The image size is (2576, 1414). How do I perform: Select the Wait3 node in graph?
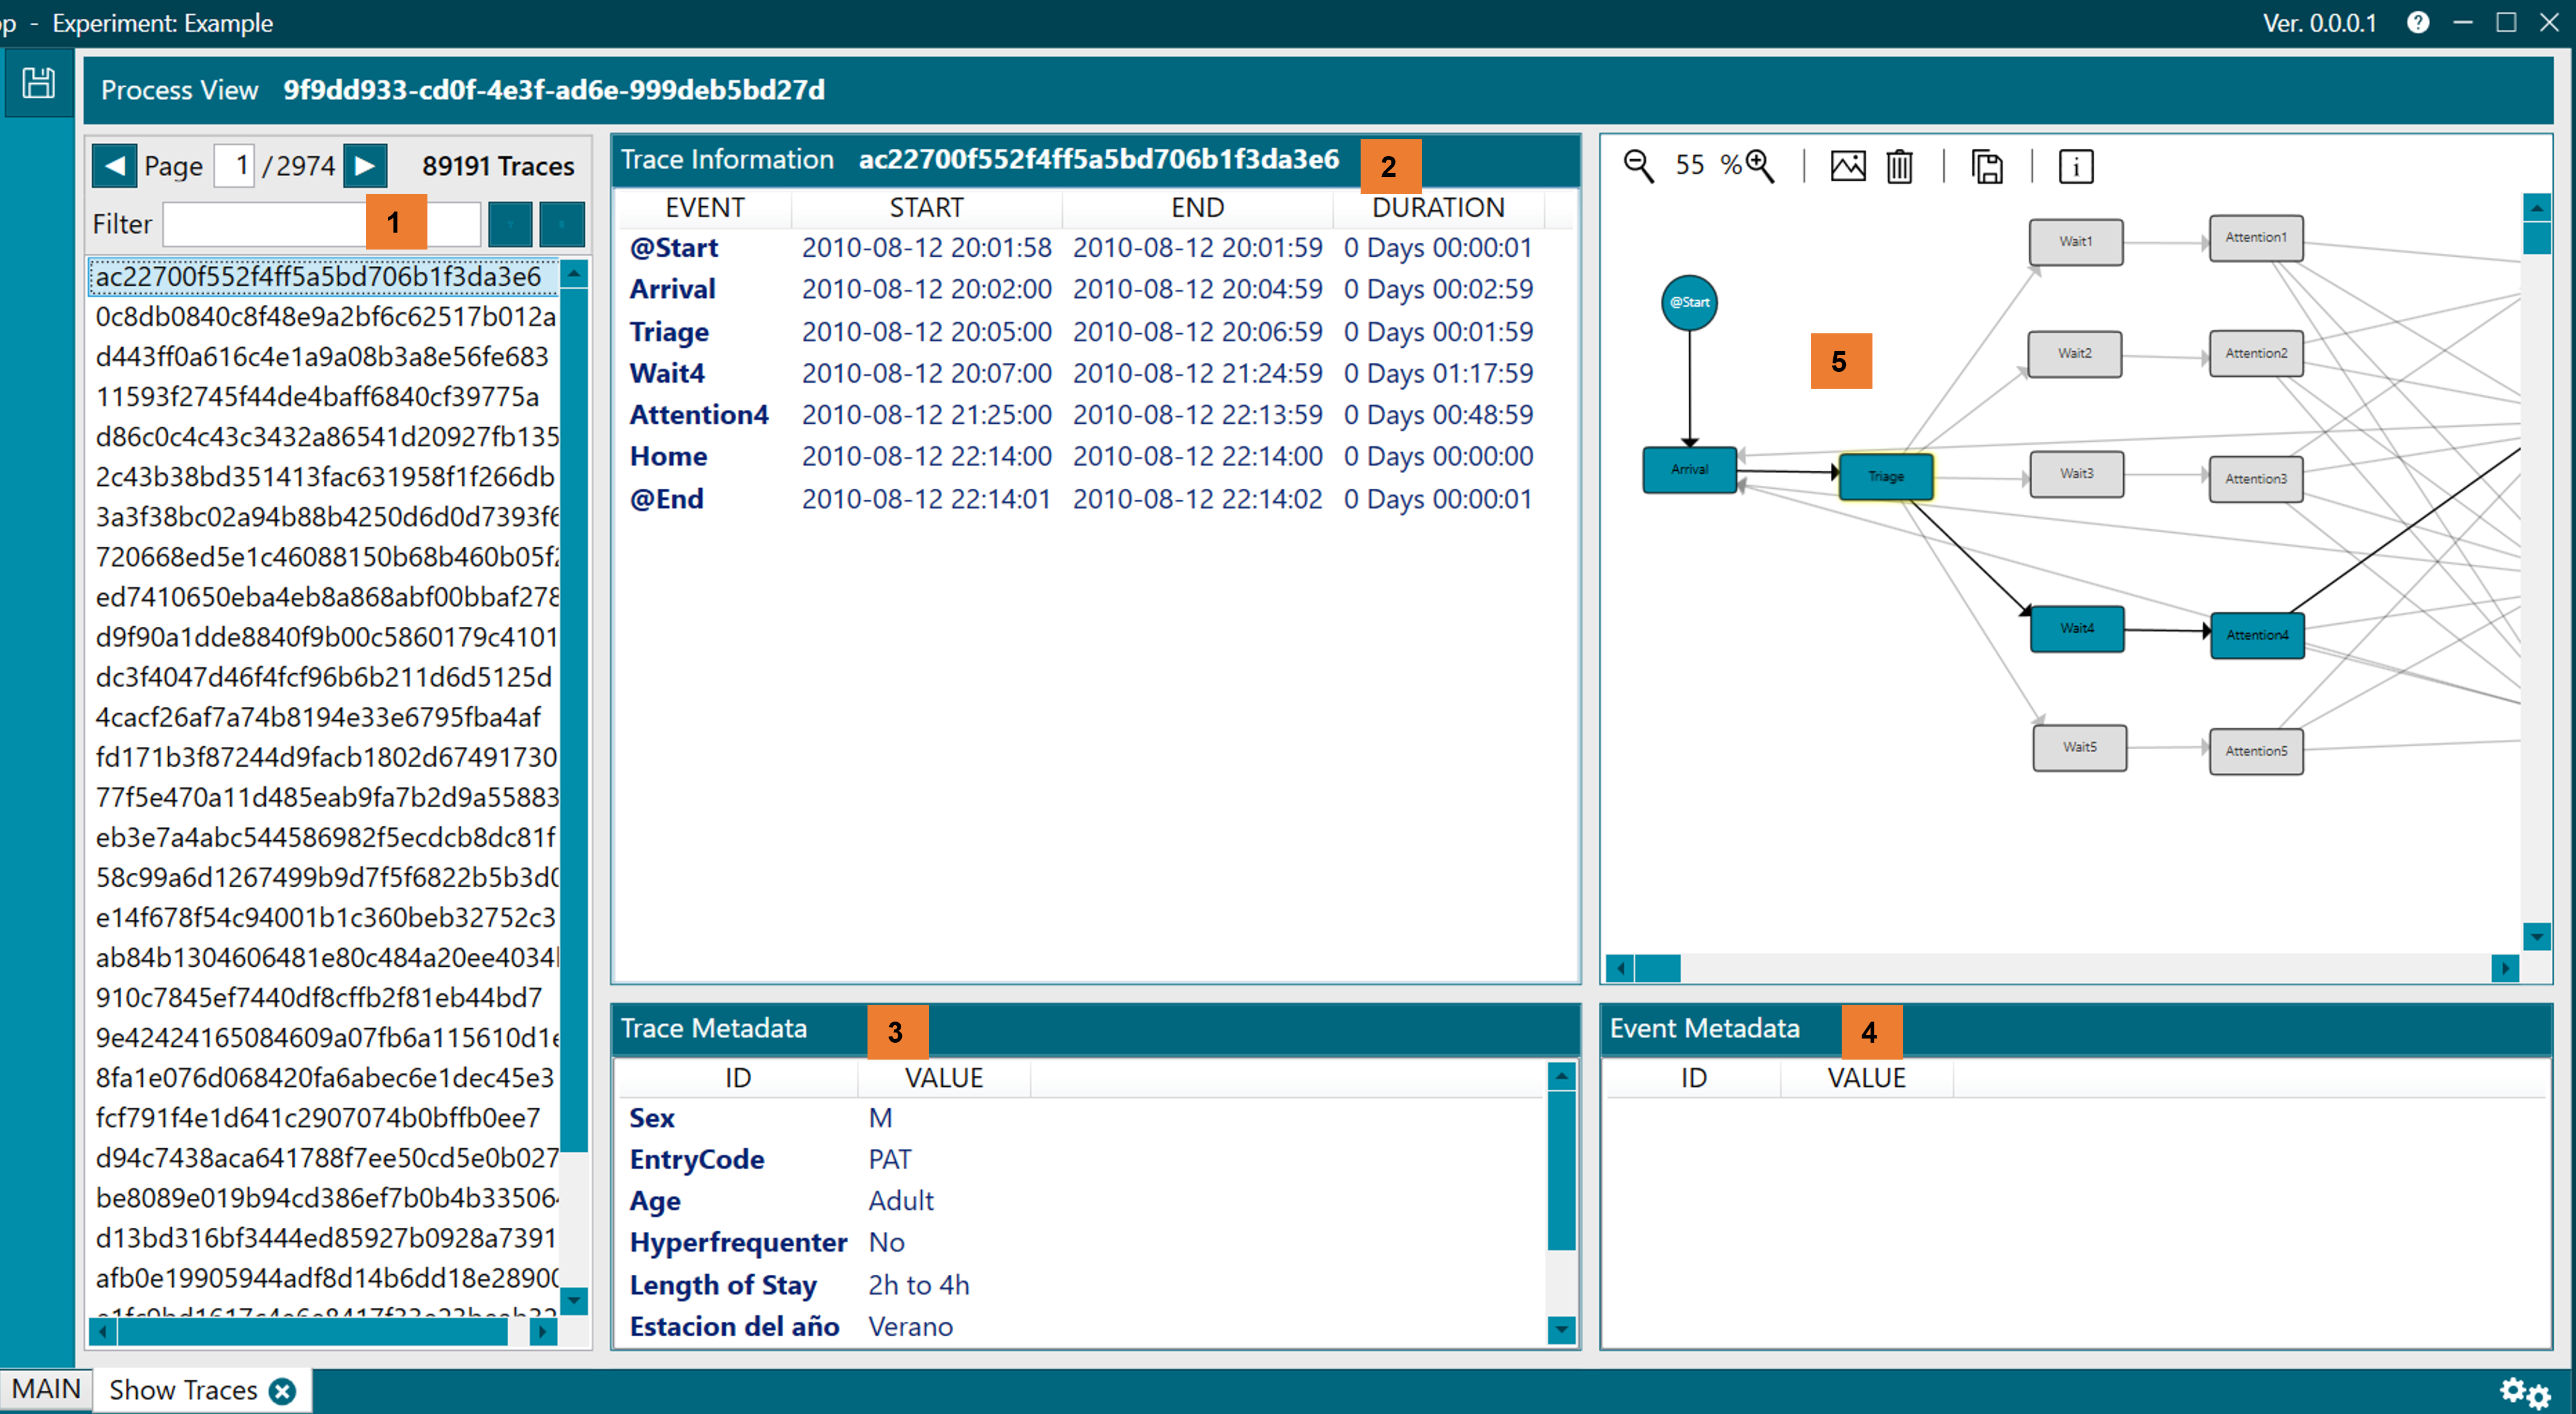[2077, 474]
